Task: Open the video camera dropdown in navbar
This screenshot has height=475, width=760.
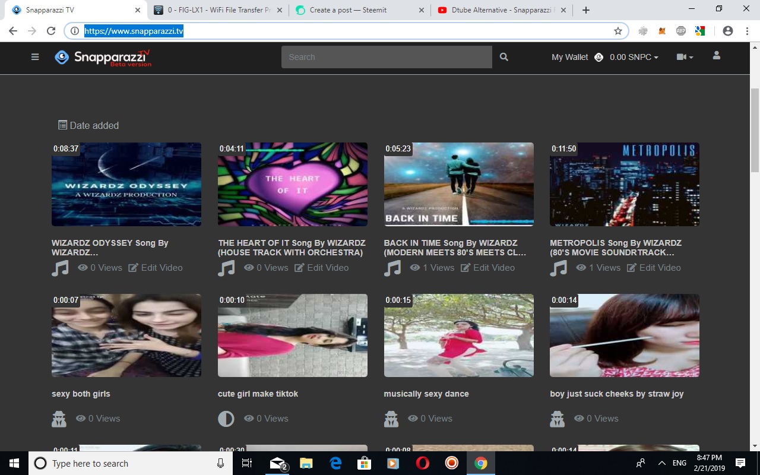Action: pyautogui.click(x=685, y=56)
